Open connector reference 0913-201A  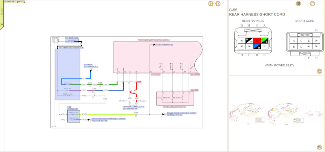pos(155,74)
